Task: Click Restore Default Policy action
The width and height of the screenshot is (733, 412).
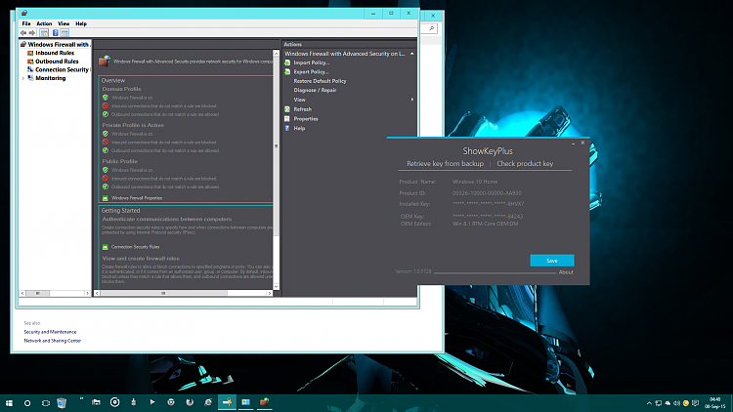Action: tap(320, 81)
